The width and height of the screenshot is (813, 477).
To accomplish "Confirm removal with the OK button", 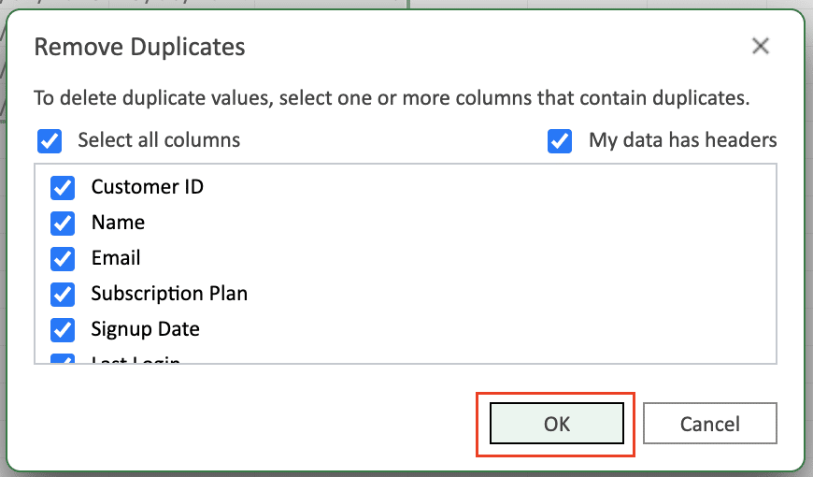I will [x=556, y=424].
